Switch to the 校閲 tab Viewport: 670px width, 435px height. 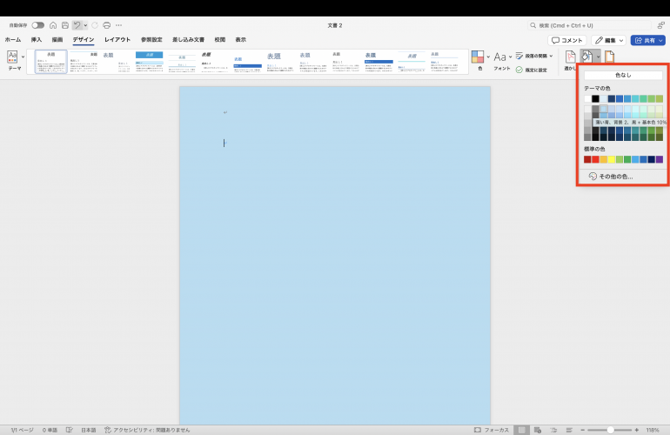(220, 40)
